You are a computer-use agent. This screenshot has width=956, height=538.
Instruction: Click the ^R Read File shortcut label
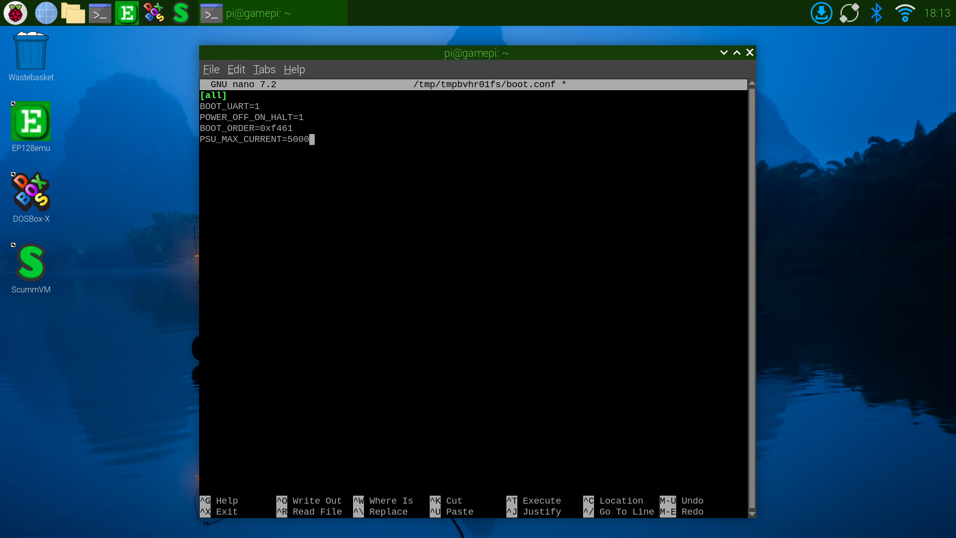[309, 512]
